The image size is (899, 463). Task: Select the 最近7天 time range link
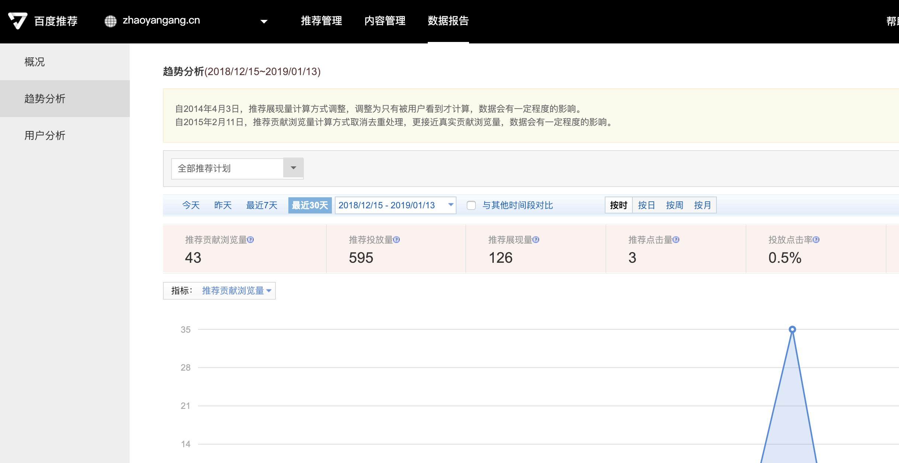pos(261,205)
